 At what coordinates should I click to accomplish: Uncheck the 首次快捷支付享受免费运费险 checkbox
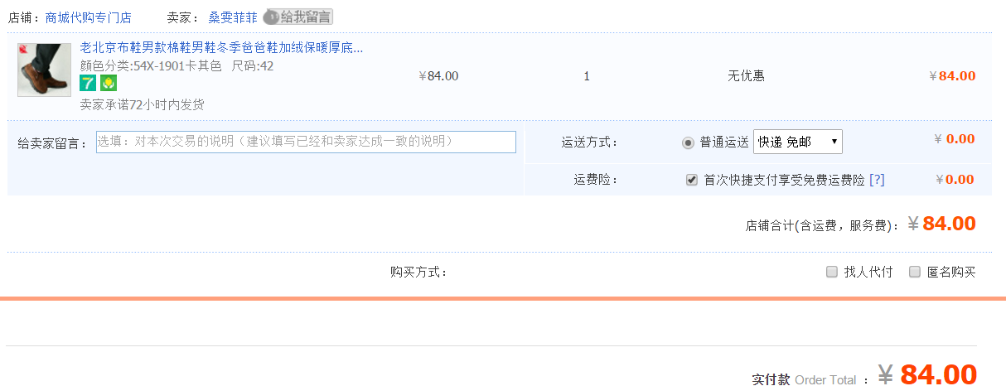pyautogui.click(x=692, y=180)
